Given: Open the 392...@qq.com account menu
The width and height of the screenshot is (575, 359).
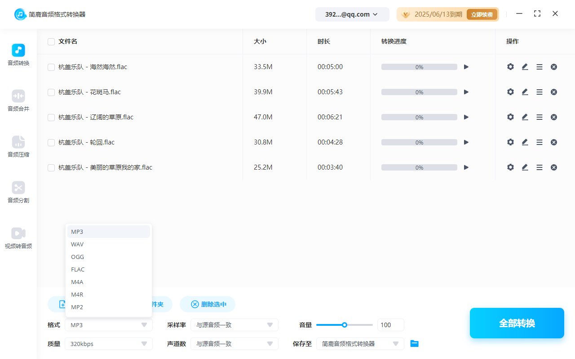Looking at the screenshot, I should click(352, 14).
